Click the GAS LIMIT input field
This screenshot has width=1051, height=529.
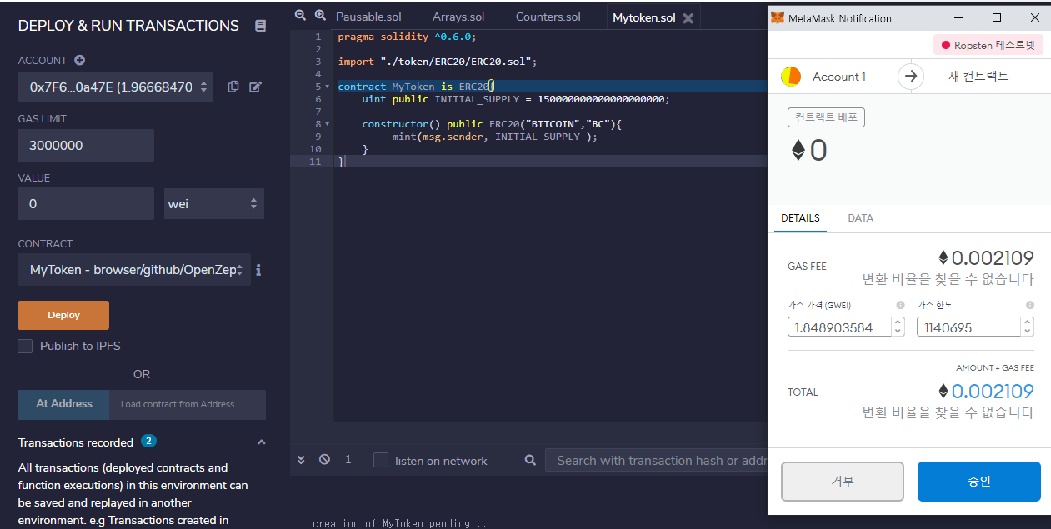pos(86,145)
